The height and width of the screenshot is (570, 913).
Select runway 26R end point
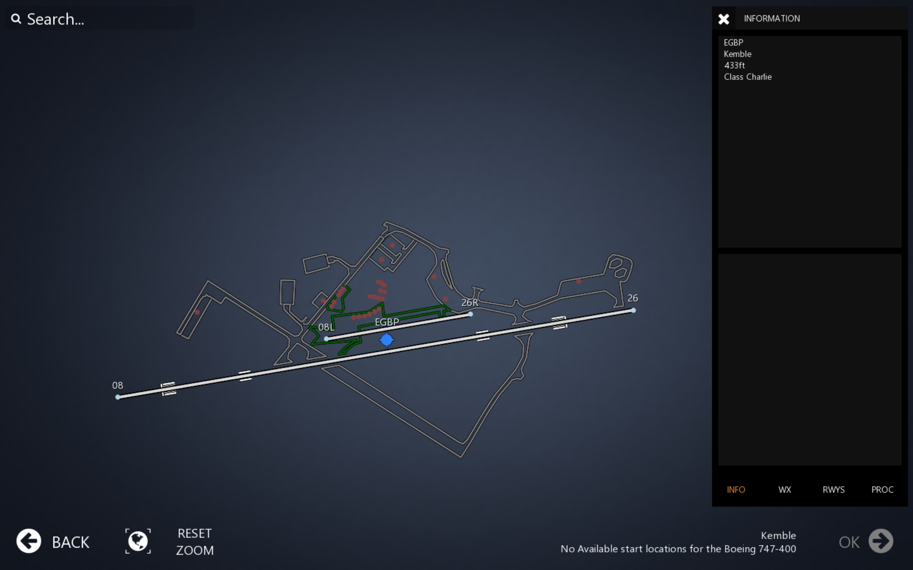click(470, 314)
